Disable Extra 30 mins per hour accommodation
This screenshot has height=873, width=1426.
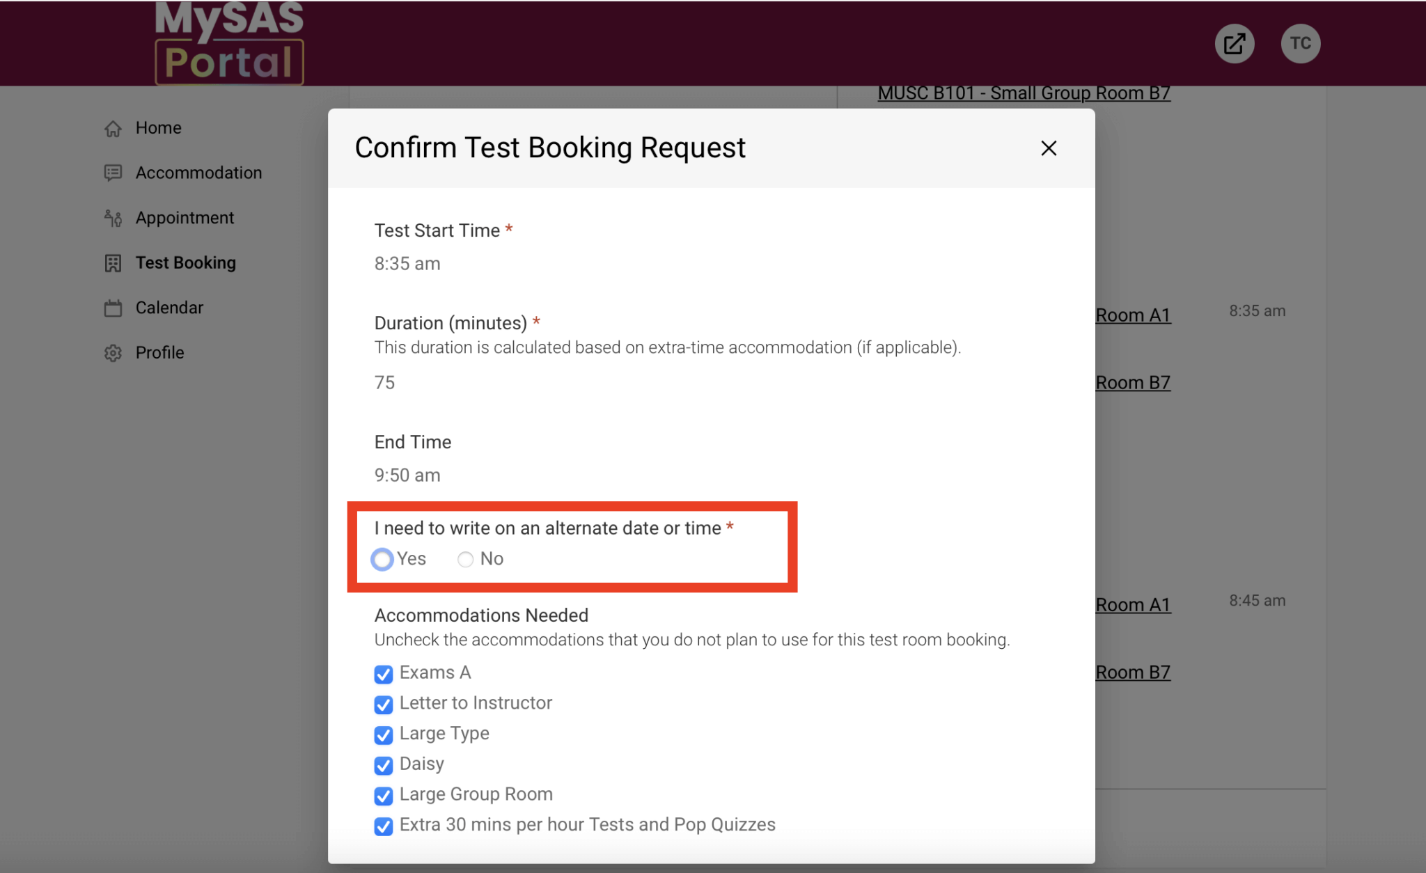coord(384,826)
